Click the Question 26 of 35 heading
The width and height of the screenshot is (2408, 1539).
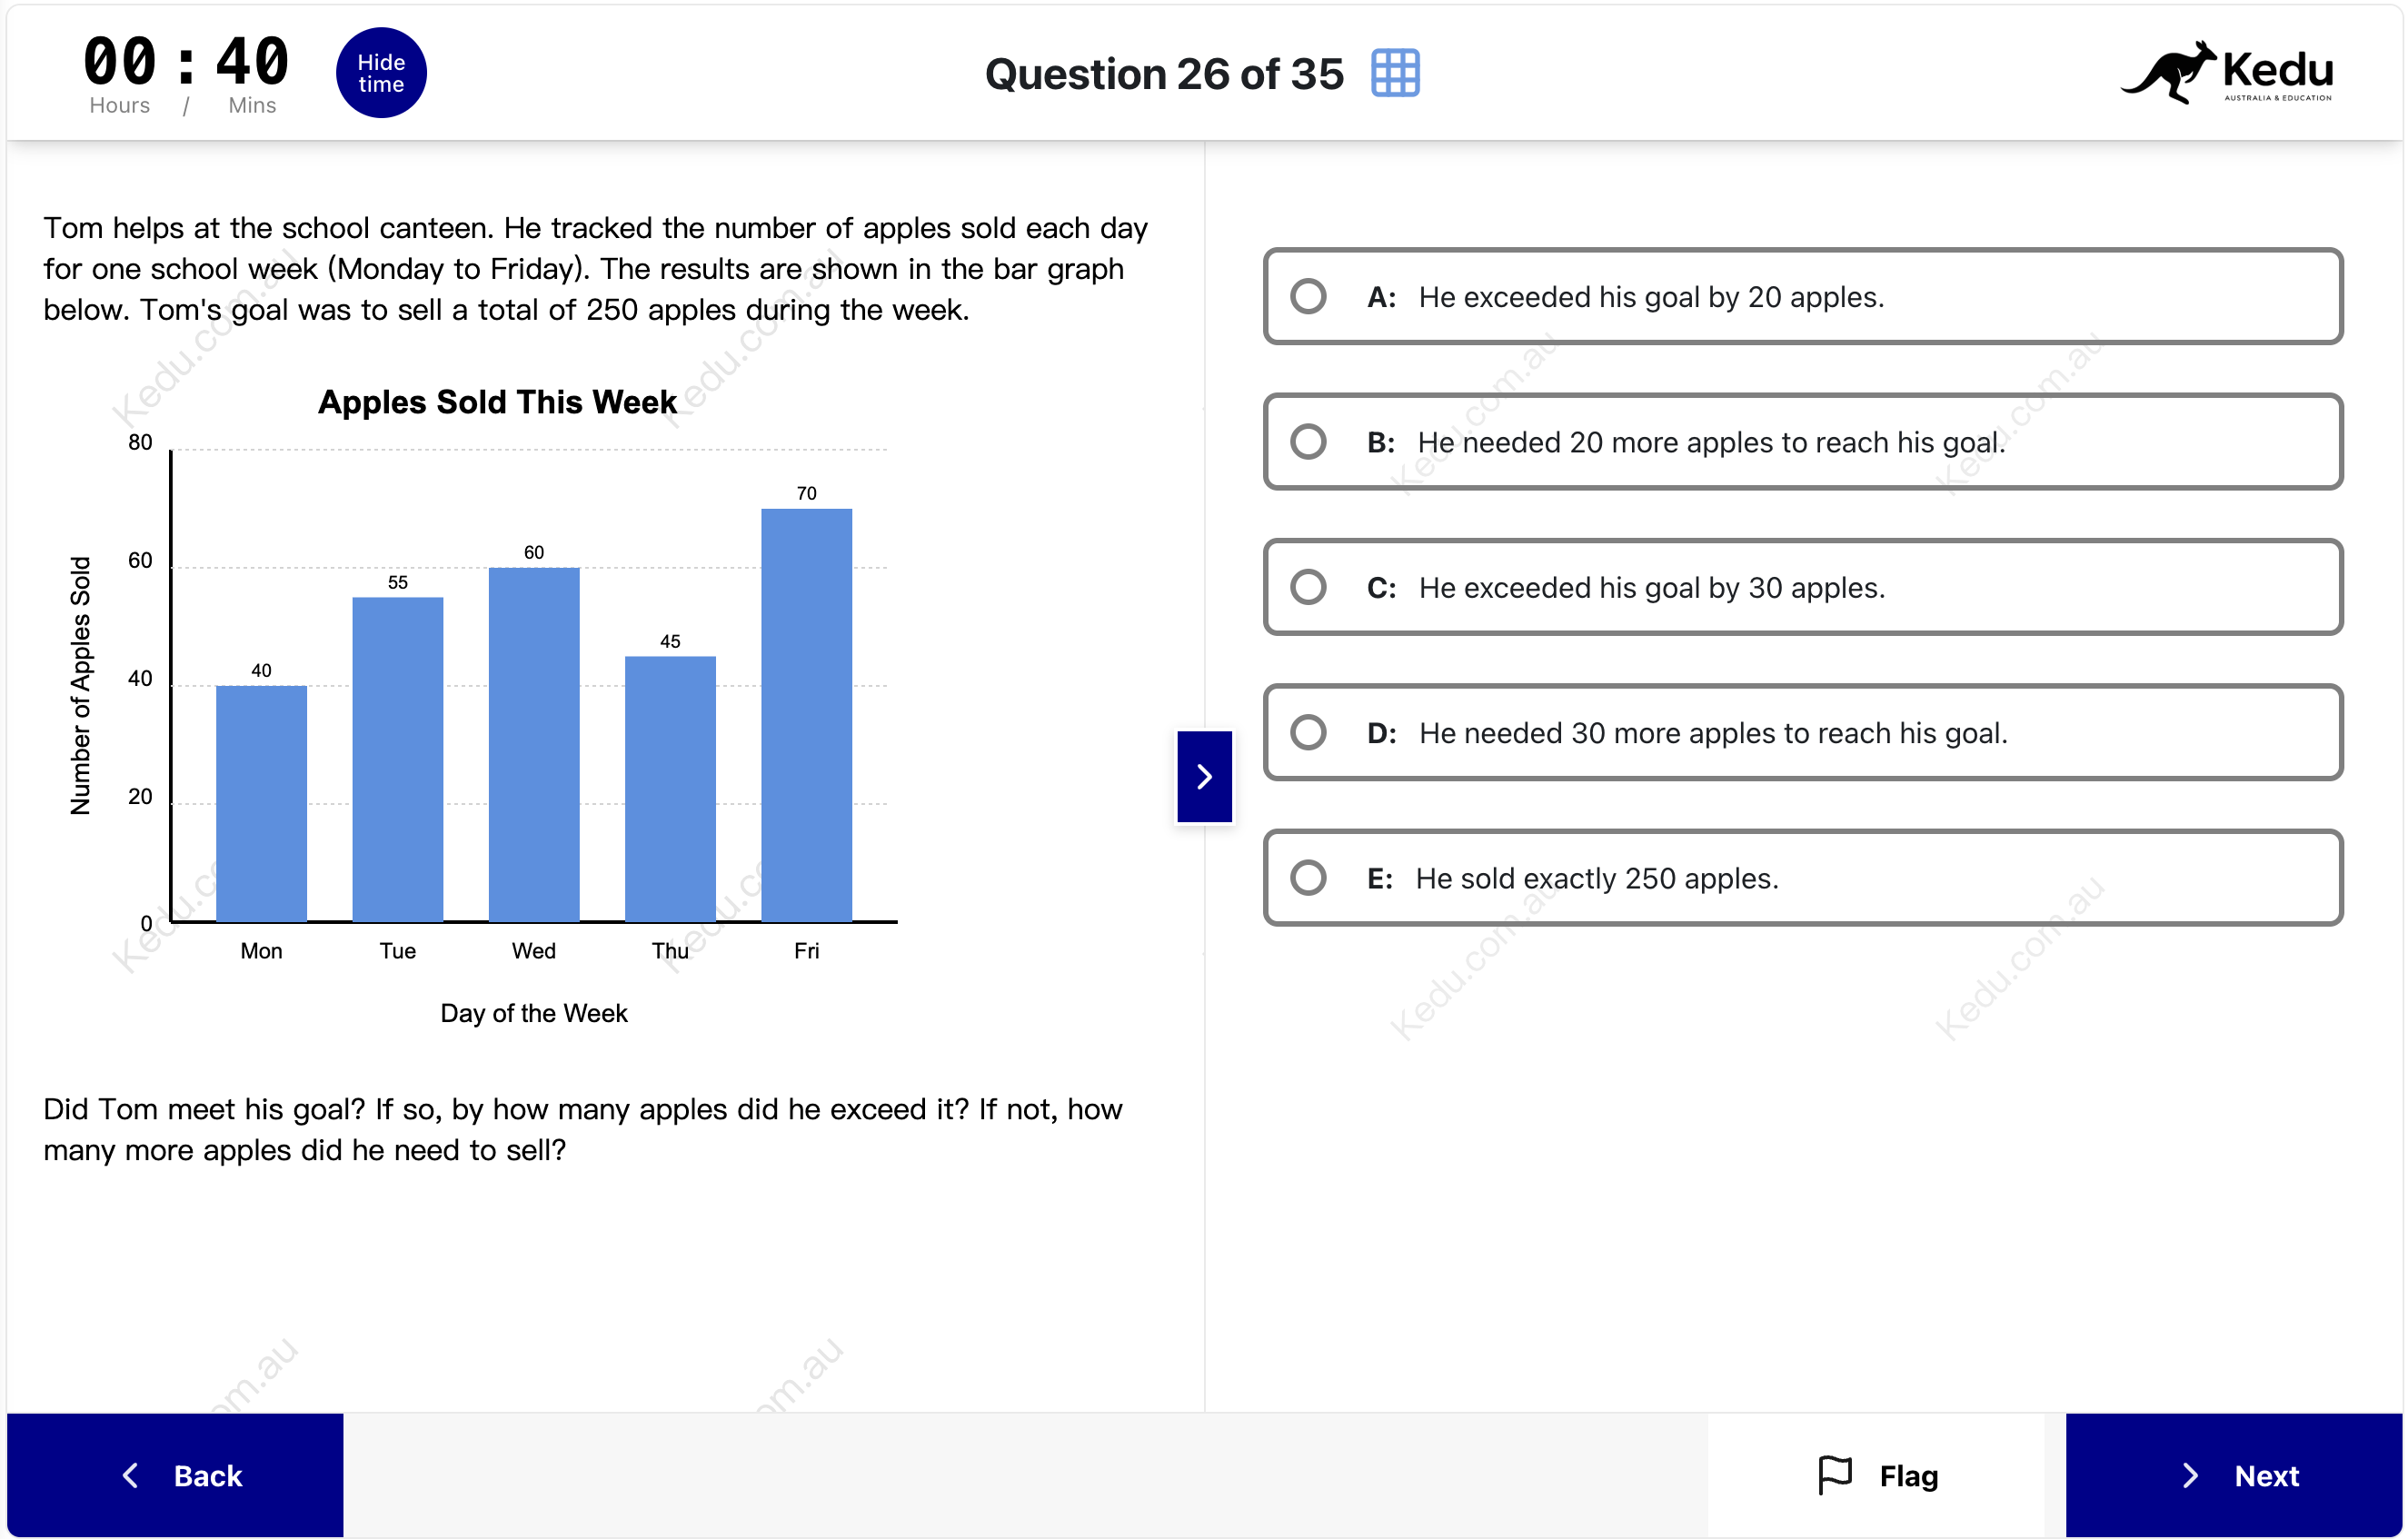click(1164, 74)
